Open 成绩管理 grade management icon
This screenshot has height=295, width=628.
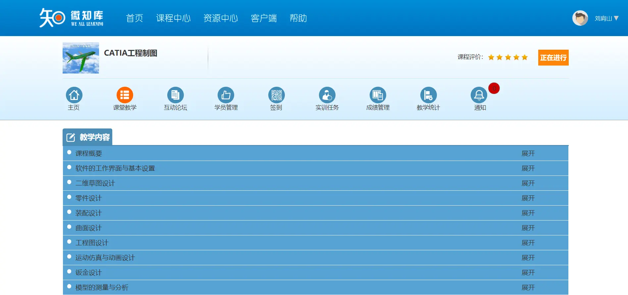(378, 95)
